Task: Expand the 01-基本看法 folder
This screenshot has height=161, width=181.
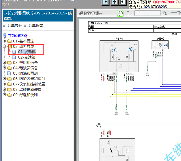Action: click(4, 41)
